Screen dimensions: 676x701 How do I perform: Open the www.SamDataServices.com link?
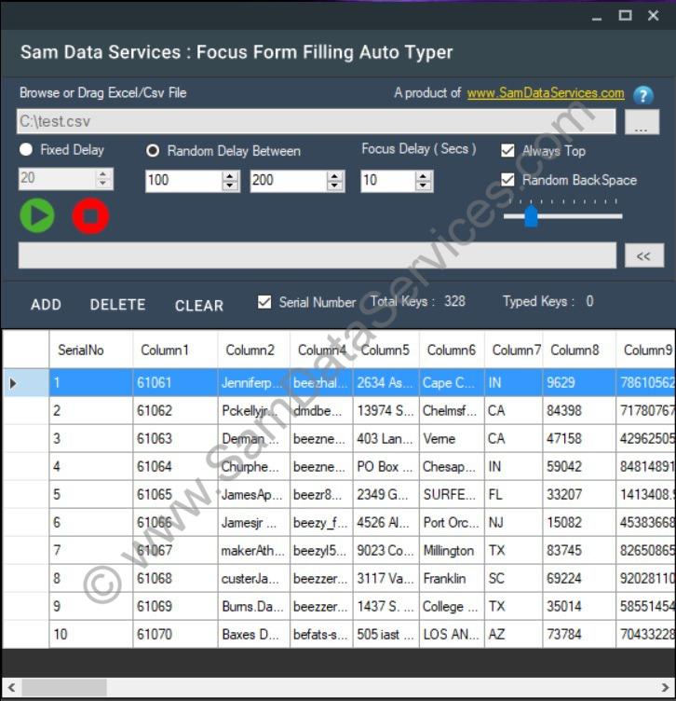[546, 93]
